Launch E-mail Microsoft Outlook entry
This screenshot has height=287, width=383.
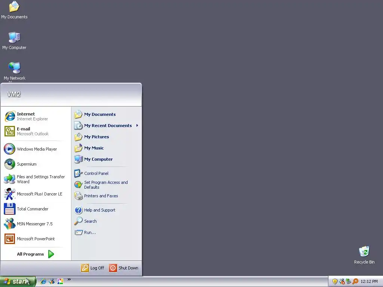pos(36,131)
